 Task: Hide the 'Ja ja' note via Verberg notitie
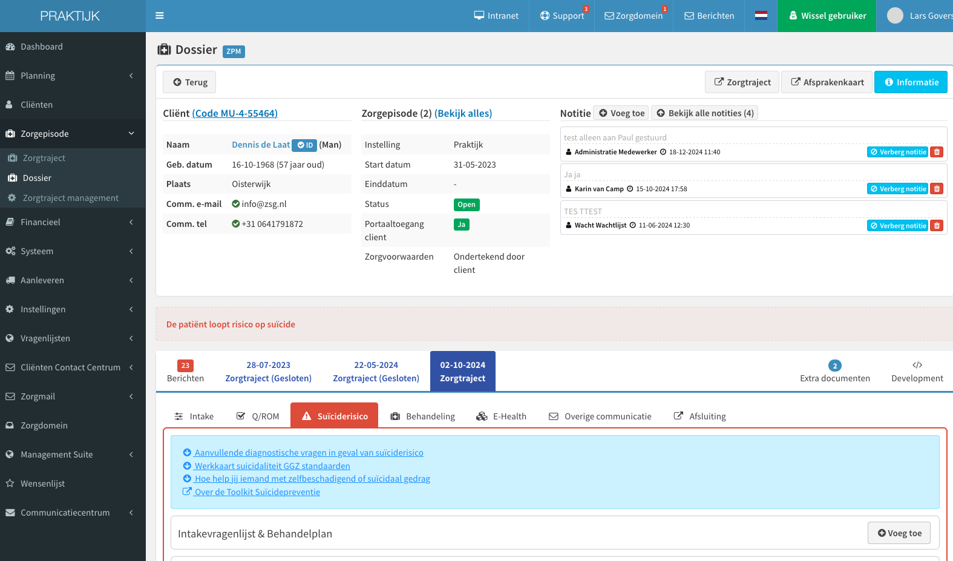898,189
